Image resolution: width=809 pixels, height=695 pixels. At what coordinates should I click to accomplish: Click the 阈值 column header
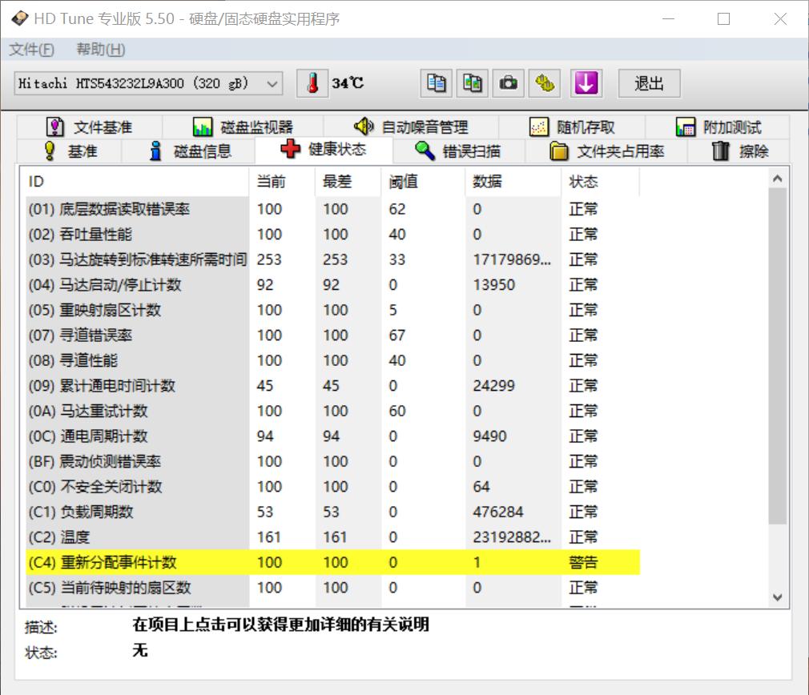[423, 182]
